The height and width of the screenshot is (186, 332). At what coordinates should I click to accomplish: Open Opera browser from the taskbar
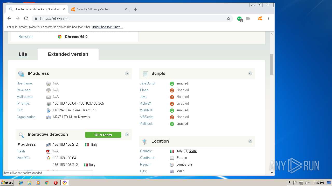[x=56, y=183]
